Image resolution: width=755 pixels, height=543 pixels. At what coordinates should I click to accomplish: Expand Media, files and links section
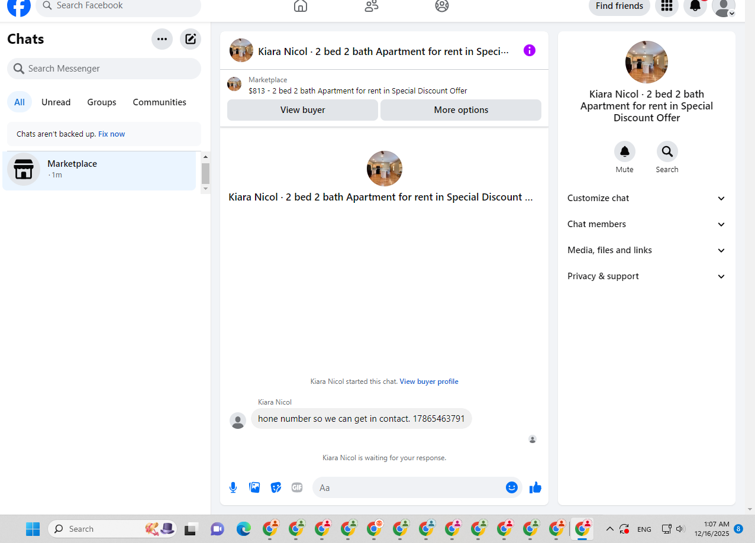tap(646, 250)
